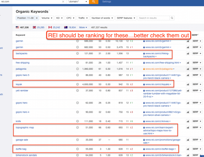Image resolution: width=204 pixels, height=157 pixels.
Task: Select the US flag 487,336 results
Action: pyautogui.click(x=22, y=27)
